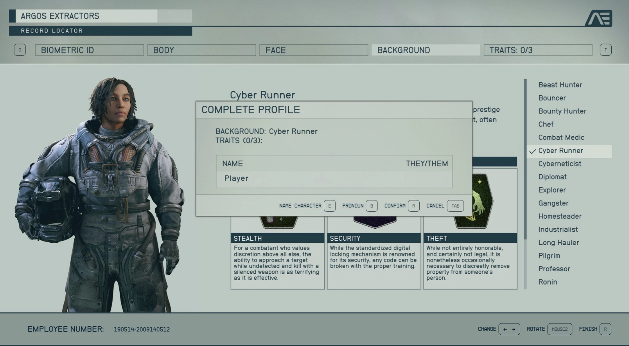Select Explorer background
629x346 pixels.
(552, 190)
